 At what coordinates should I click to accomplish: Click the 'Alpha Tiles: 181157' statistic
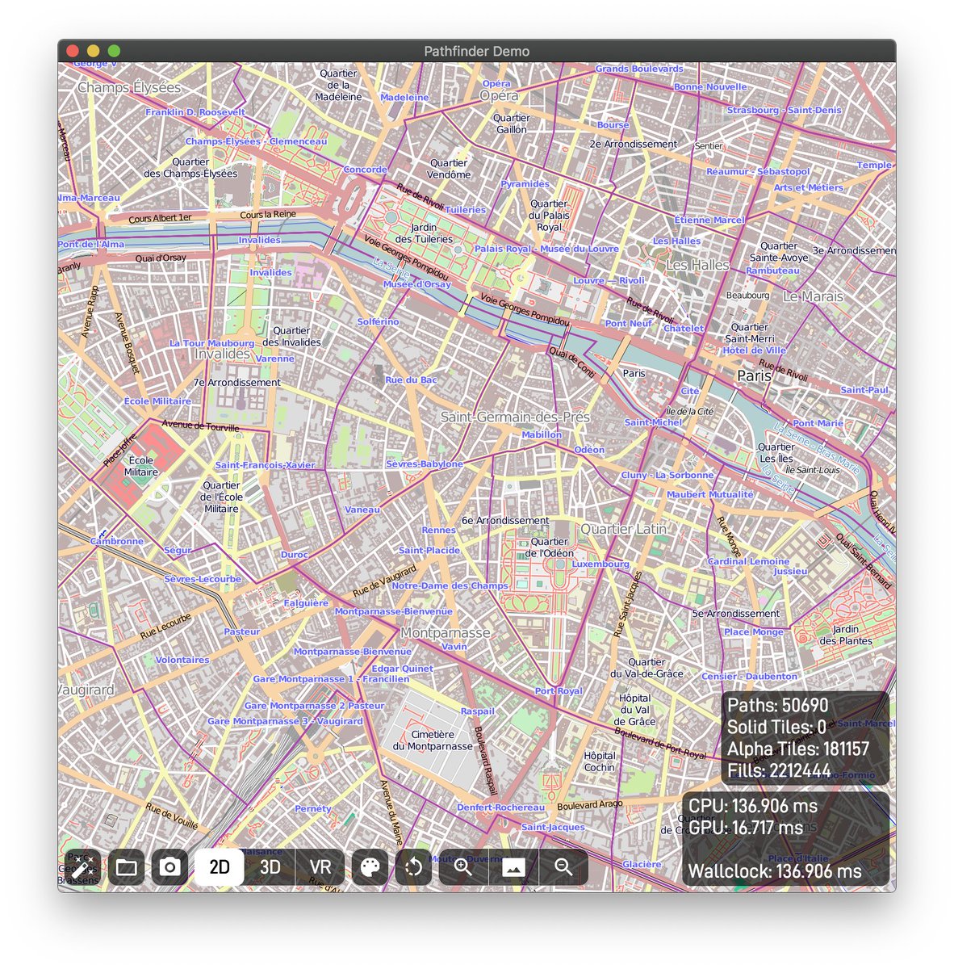click(798, 749)
